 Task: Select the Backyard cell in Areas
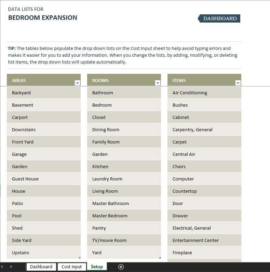pos(43,93)
